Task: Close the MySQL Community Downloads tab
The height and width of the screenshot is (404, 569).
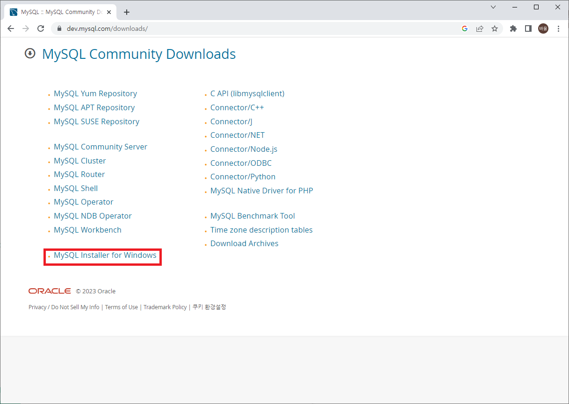Action: (x=108, y=12)
